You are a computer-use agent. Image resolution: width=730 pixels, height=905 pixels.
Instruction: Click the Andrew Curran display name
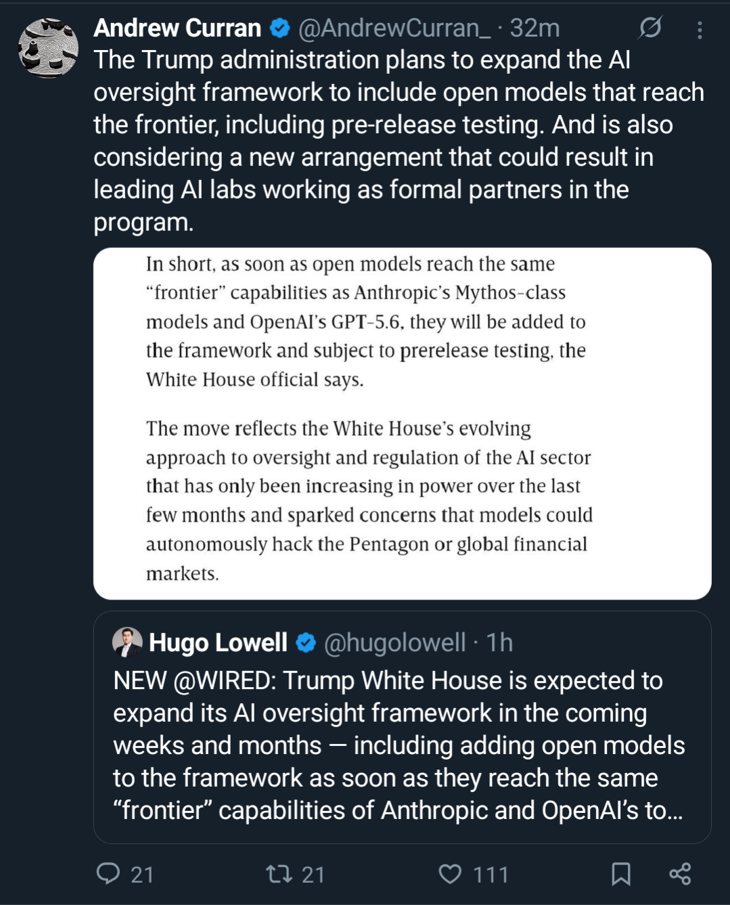(x=177, y=28)
